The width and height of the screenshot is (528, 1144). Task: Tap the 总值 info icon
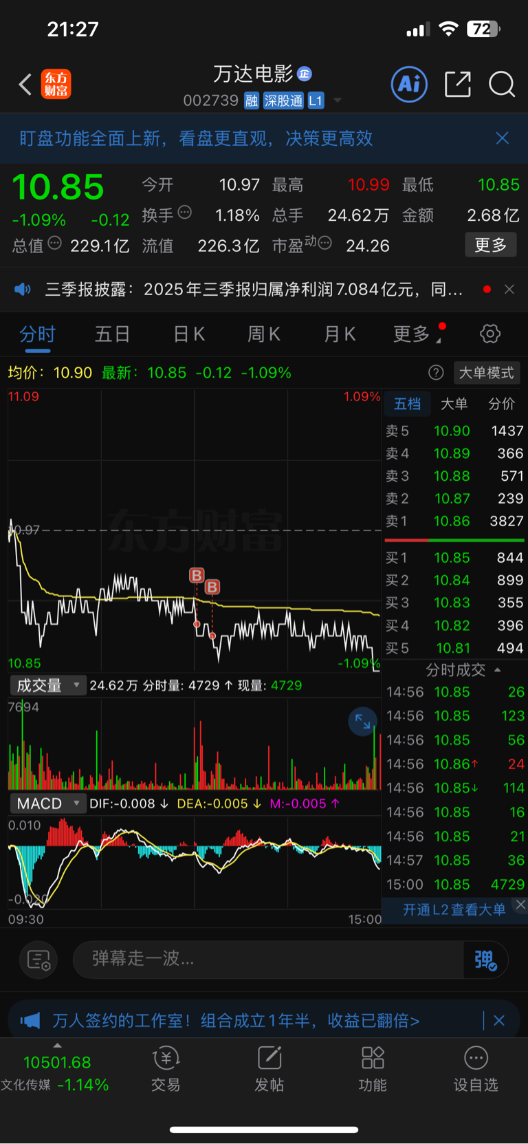click(55, 243)
